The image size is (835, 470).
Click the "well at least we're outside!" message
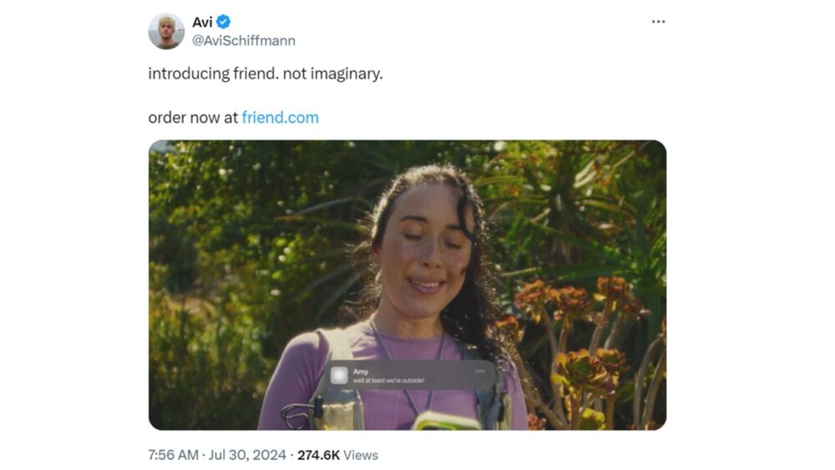tap(389, 382)
